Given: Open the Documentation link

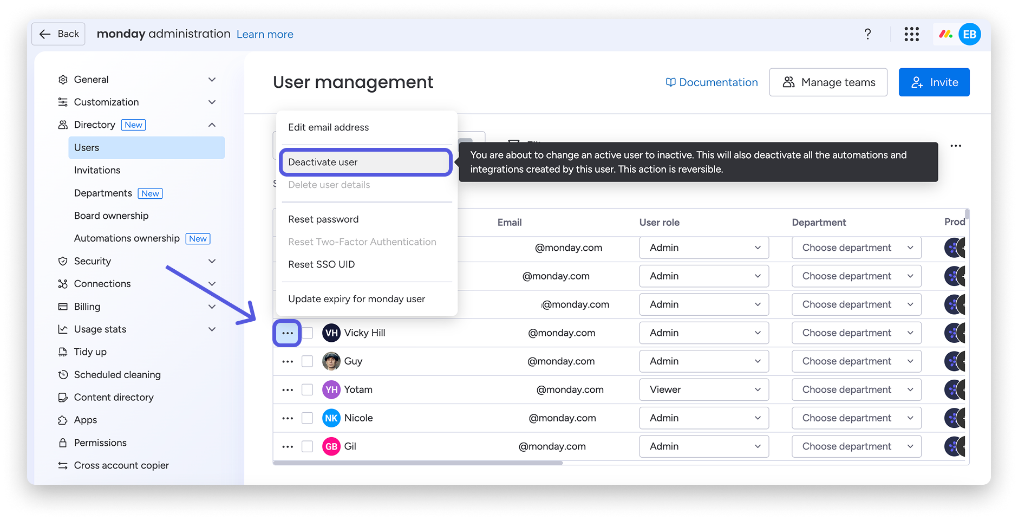Looking at the screenshot, I should [712, 82].
